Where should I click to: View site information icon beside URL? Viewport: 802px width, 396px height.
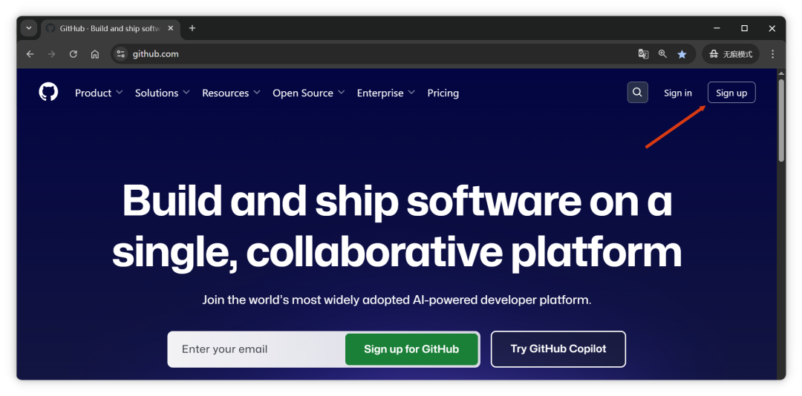122,54
